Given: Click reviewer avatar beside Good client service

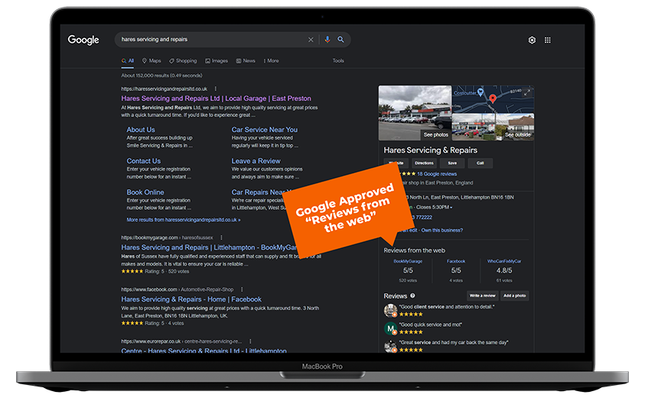Looking at the screenshot, I should pyautogui.click(x=390, y=310).
